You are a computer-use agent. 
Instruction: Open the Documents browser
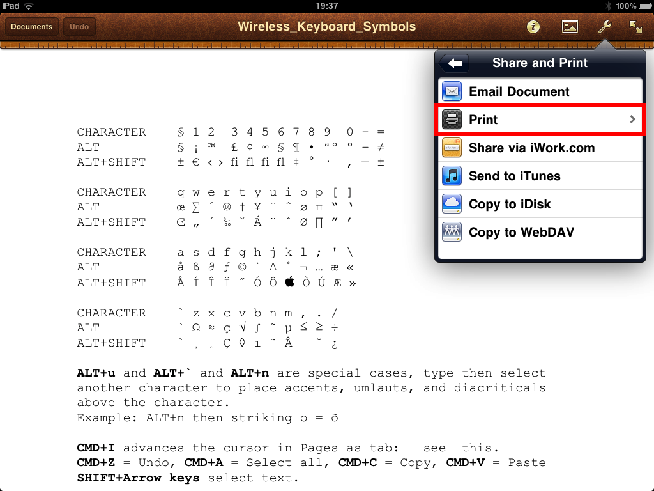32,27
